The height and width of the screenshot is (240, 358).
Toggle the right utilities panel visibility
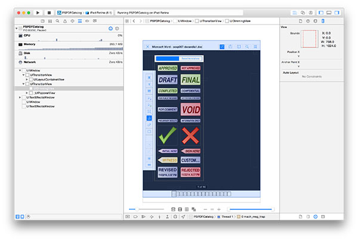(x=339, y=12)
